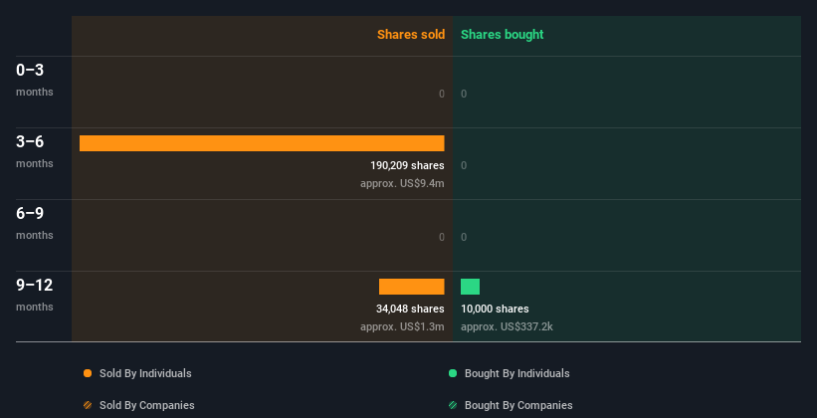Click the striped Bought By Companies legend icon
817x418 pixels.
453,405
